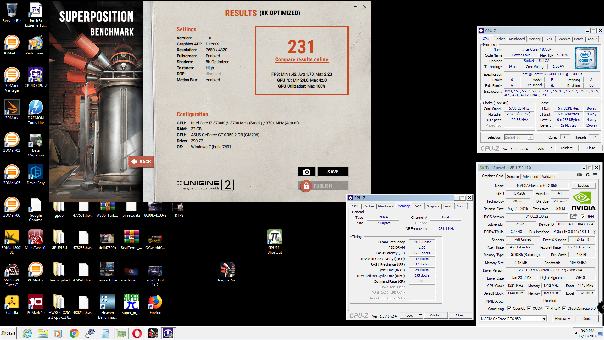
Task: Select the 3DMark 11 desktop icon
Action: coord(12,45)
